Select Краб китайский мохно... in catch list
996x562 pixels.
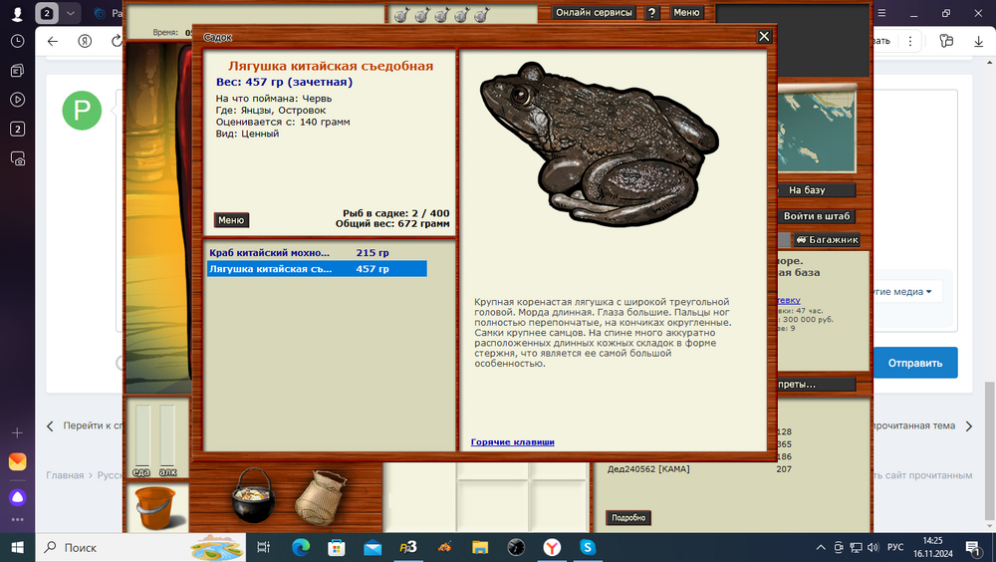click(269, 253)
